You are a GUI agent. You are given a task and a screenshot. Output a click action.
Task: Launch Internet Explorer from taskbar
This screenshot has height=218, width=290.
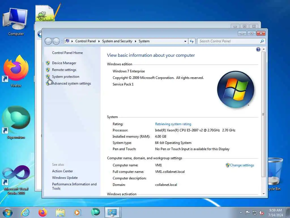[25, 212]
